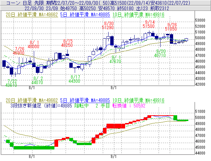Click the title line コーン 日足 先限
The width and height of the screenshot is (211, 161).
[25, 3]
